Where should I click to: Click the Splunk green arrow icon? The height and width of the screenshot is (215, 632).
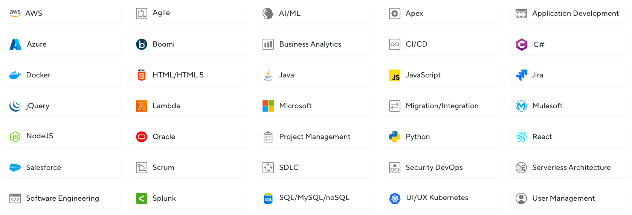(x=142, y=198)
